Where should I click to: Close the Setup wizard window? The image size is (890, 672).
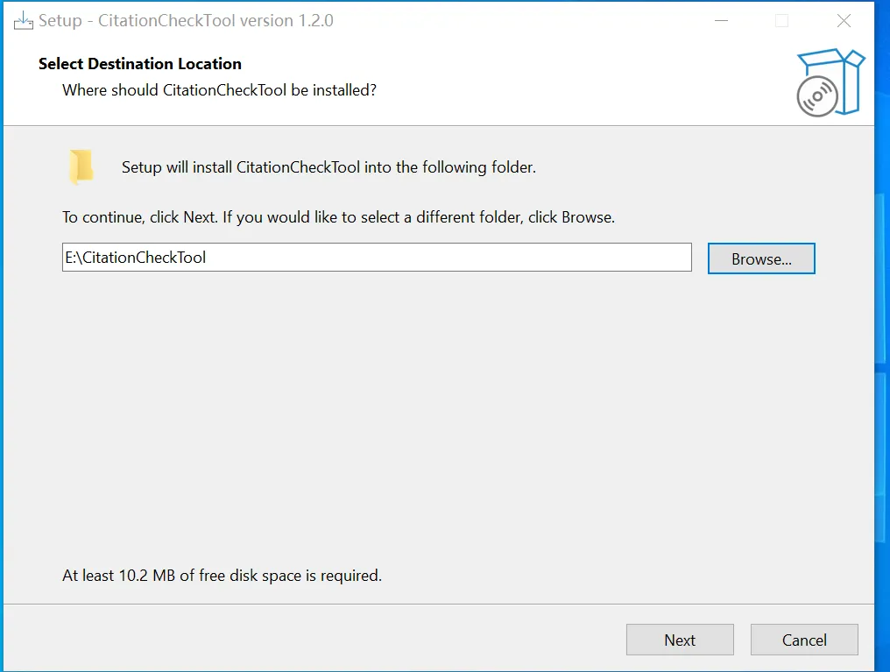click(x=844, y=21)
